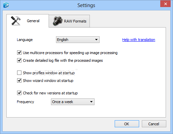This screenshot has height=134, width=173.
Task: Switch to the RAW Formats tab
Action: click(x=69, y=21)
